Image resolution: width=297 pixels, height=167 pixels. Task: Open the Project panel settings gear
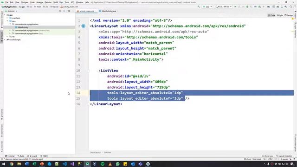click(x=69, y=11)
